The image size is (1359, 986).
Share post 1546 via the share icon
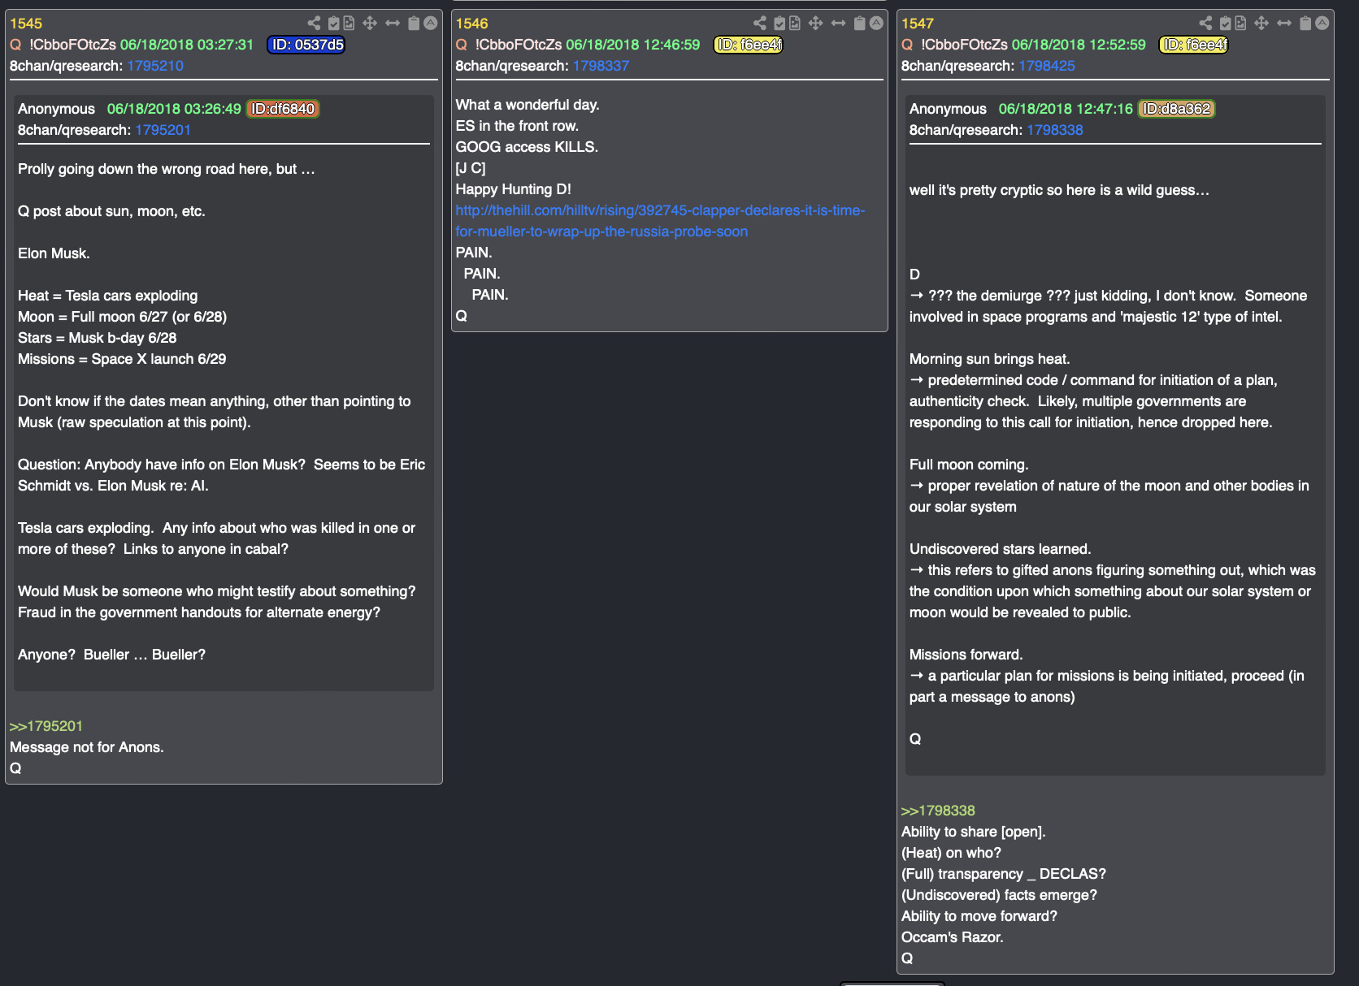(x=760, y=23)
